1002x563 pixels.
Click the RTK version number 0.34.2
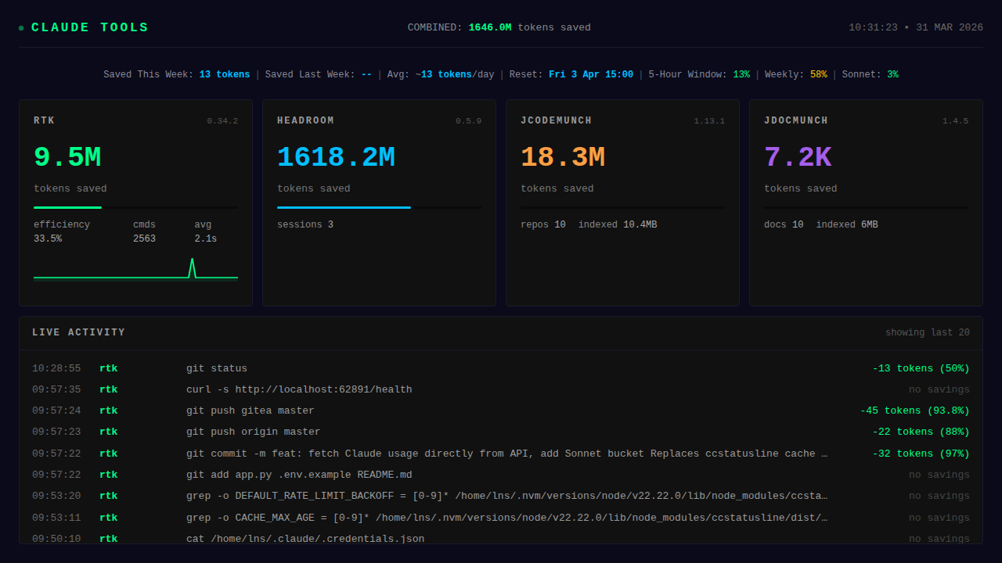pyautogui.click(x=222, y=121)
